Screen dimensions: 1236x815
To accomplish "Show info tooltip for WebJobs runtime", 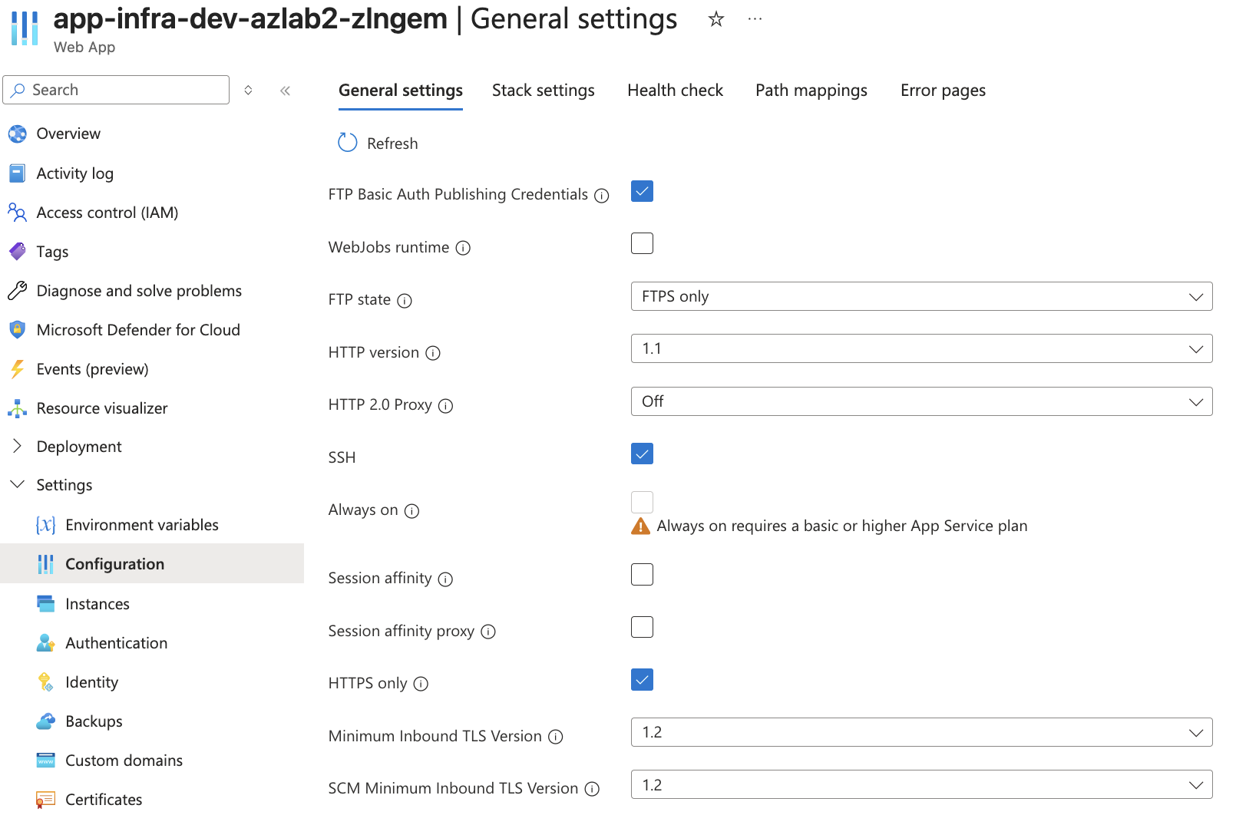I will pos(463,248).
